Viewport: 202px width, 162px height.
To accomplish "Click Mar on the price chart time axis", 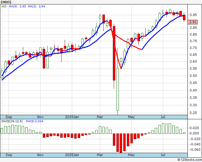I will (100, 117).
